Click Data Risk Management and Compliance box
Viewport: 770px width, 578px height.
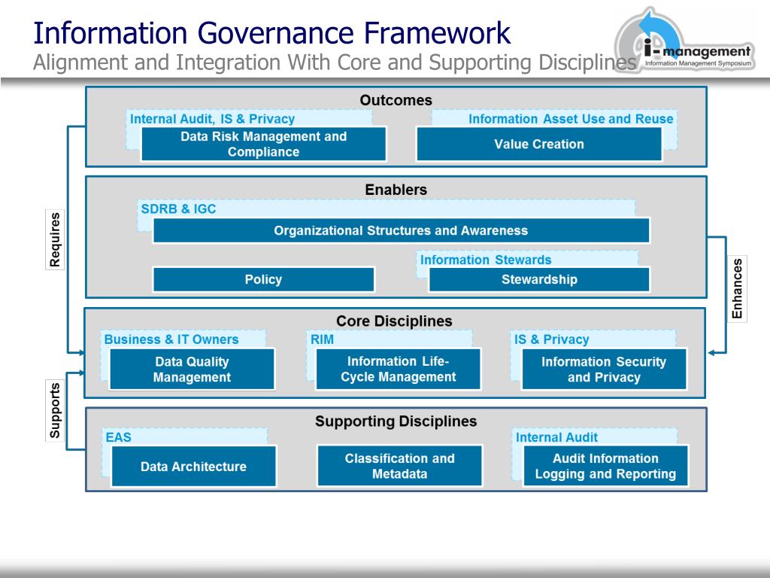pyautogui.click(x=264, y=144)
